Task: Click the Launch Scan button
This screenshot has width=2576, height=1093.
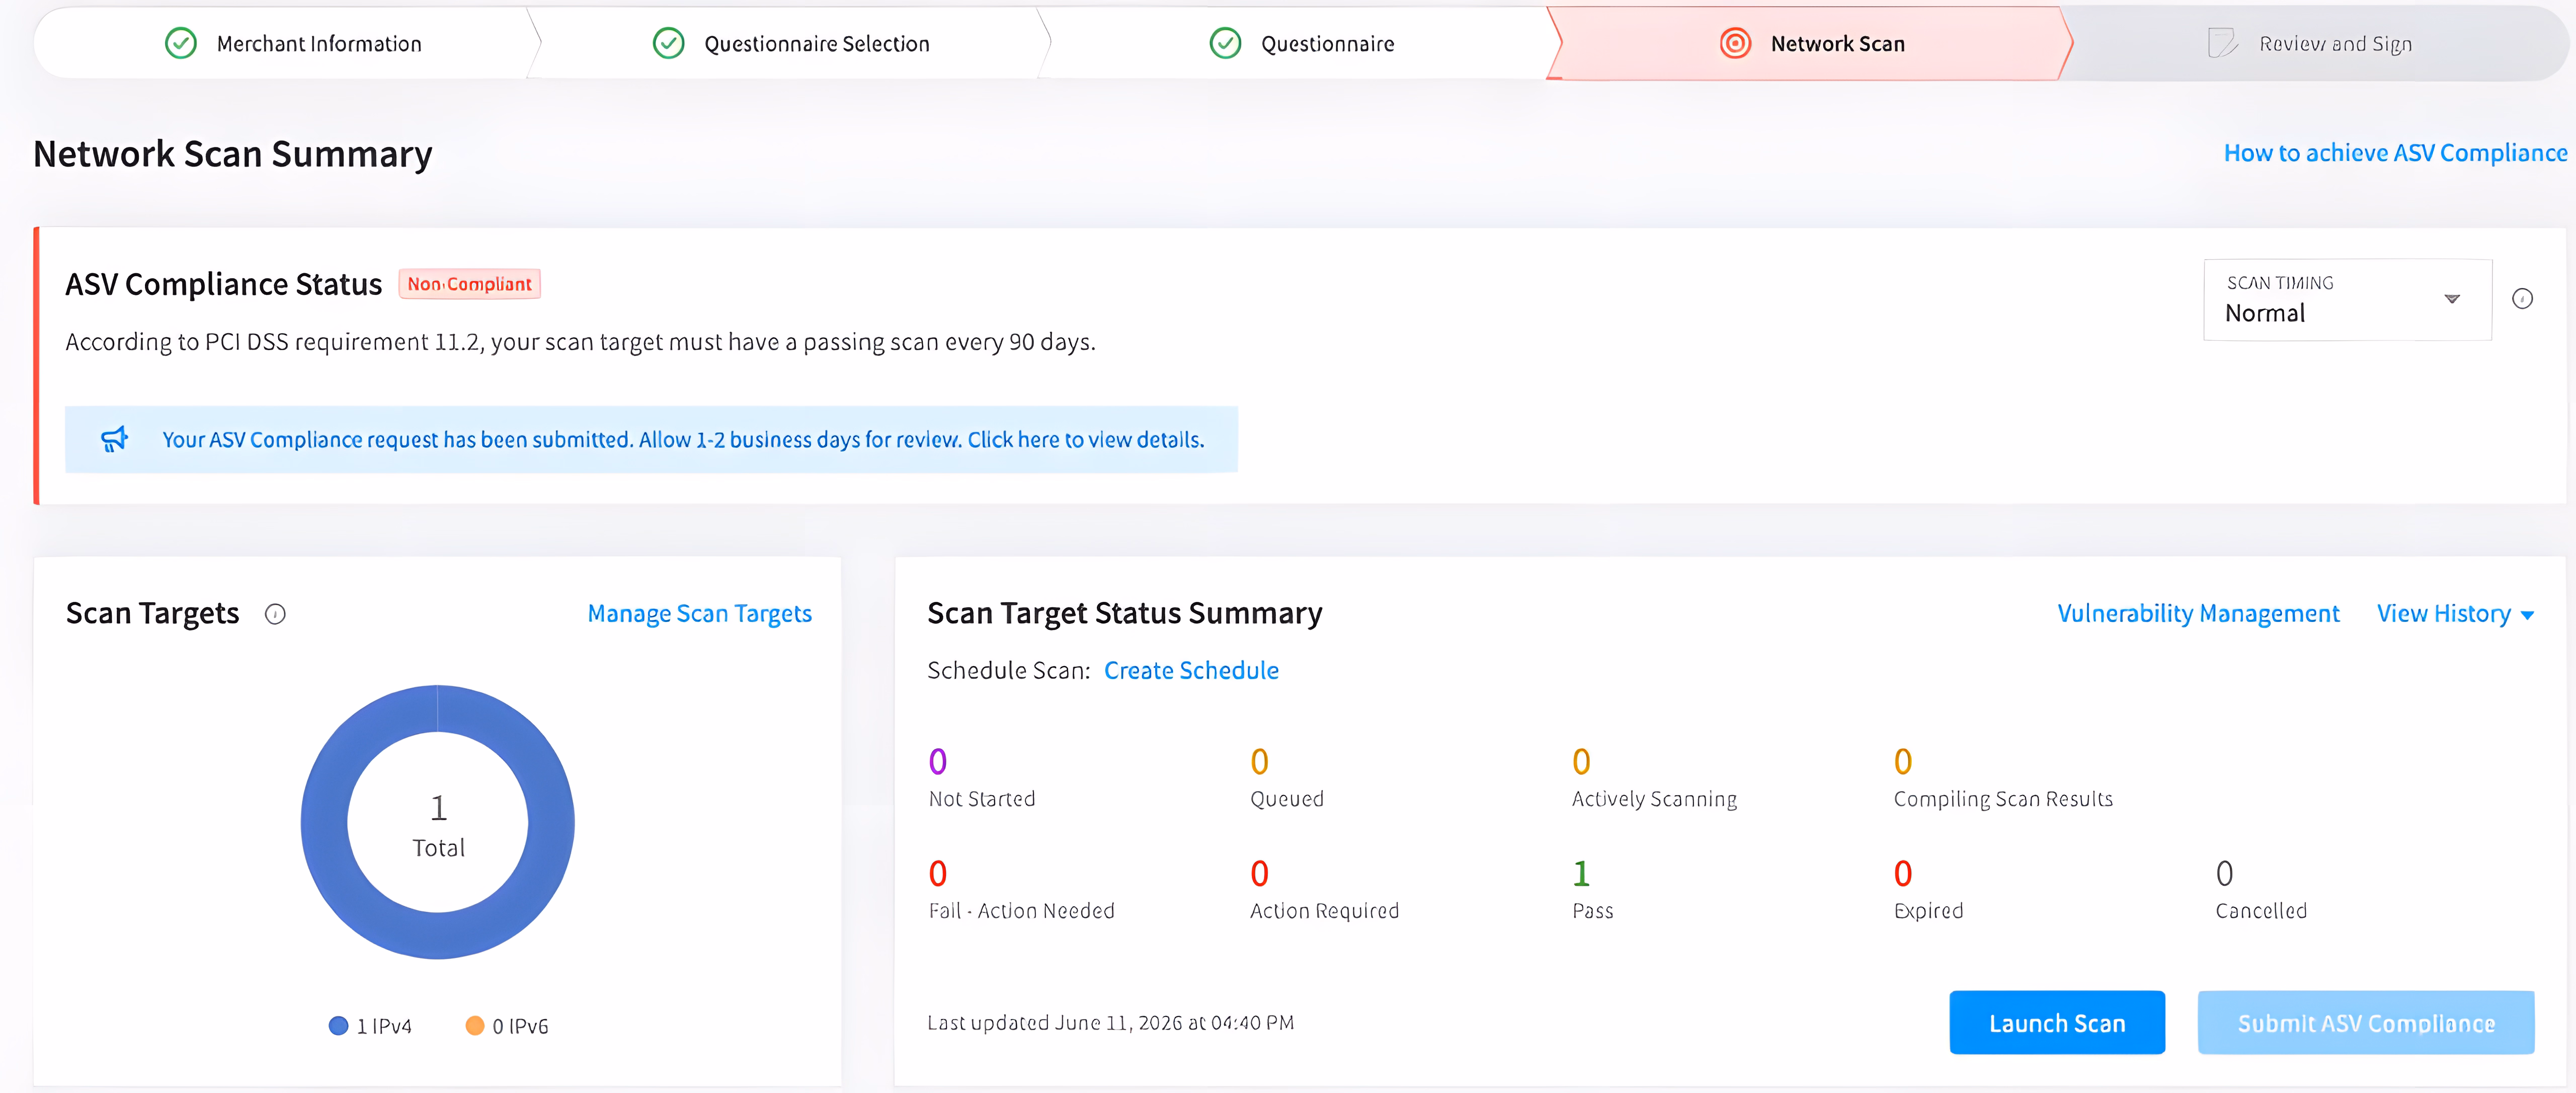Action: [2057, 1023]
